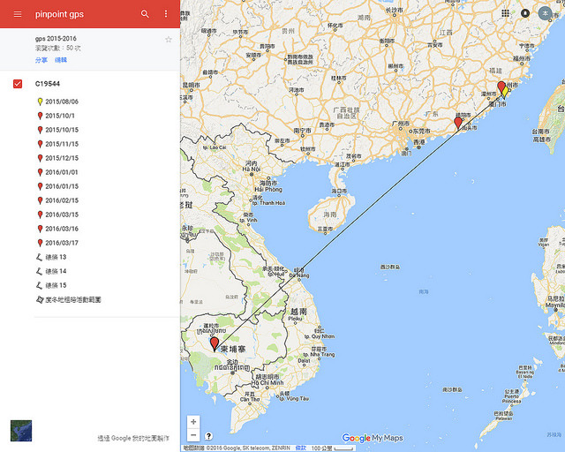Select the 2016/01/01 location entry
The height and width of the screenshot is (452, 565).
click(62, 172)
